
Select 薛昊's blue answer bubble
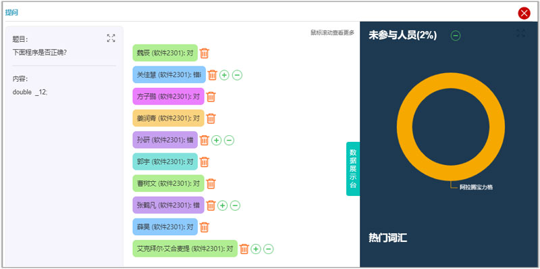165,227
